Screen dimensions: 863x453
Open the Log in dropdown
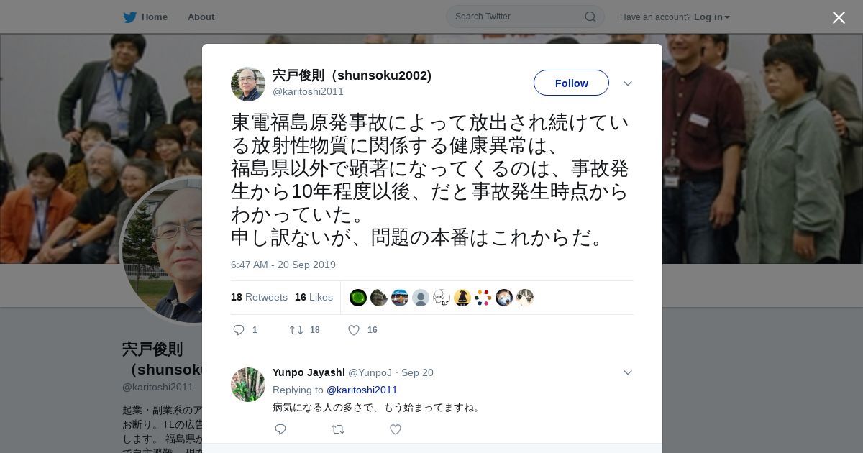pyautogui.click(x=711, y=17)
